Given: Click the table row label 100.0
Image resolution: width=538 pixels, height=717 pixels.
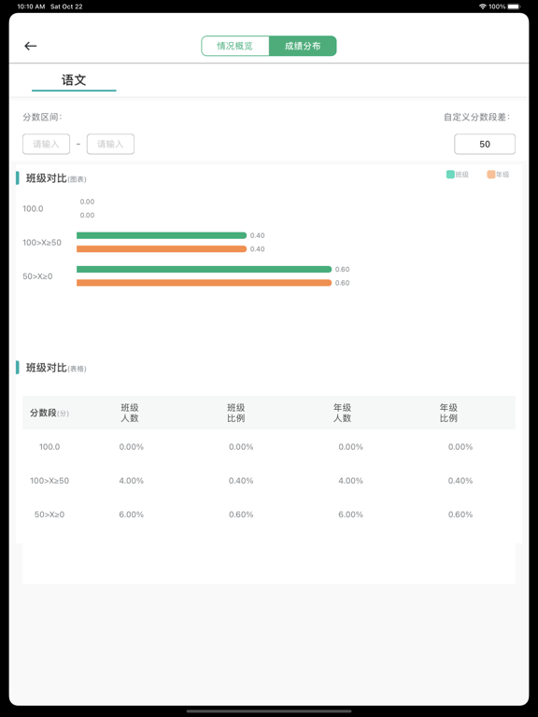Looking at the screenshot, I should pyautogui.click(x=50, y=447).
